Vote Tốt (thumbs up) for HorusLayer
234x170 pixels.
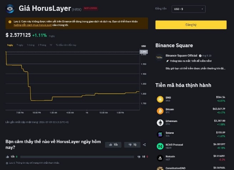[x=113, y=145]
